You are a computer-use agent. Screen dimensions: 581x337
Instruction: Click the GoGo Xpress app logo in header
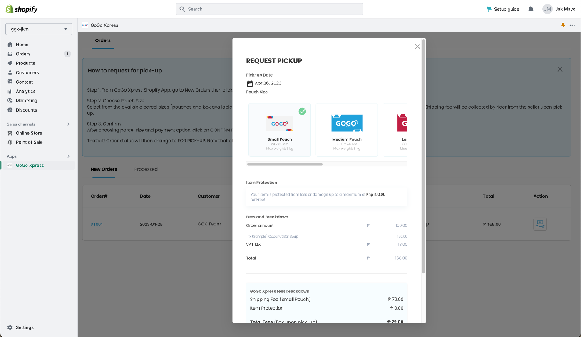(x=85, y=25)
